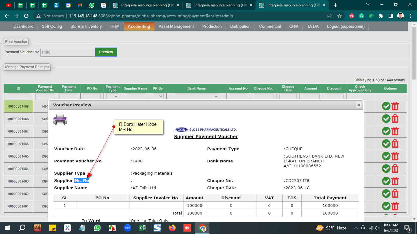Sort table by Cheque No. header
This screenshot has width=417, height=234.
[263, 88]
